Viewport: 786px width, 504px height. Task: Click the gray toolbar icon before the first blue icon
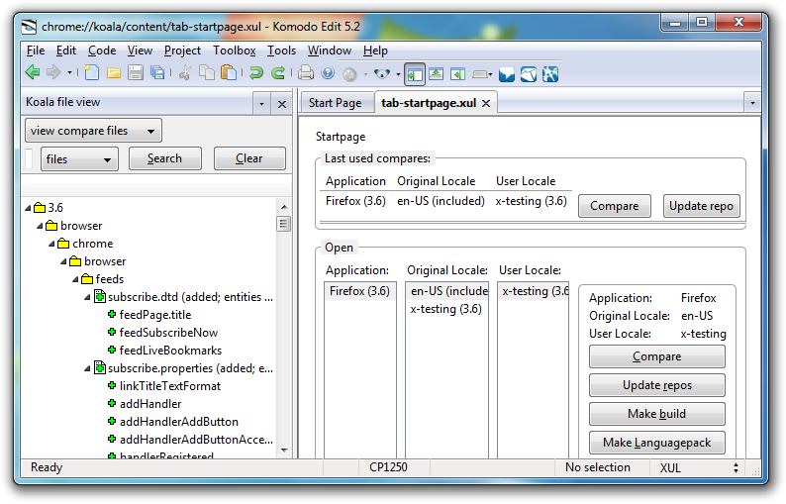coord(480,74)
